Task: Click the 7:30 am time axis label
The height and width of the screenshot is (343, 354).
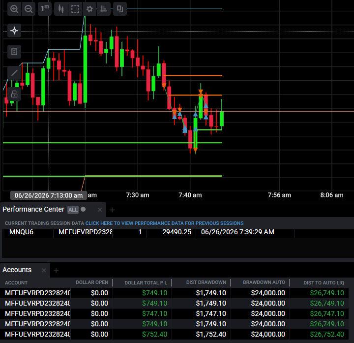Action: tap(138, 195)
